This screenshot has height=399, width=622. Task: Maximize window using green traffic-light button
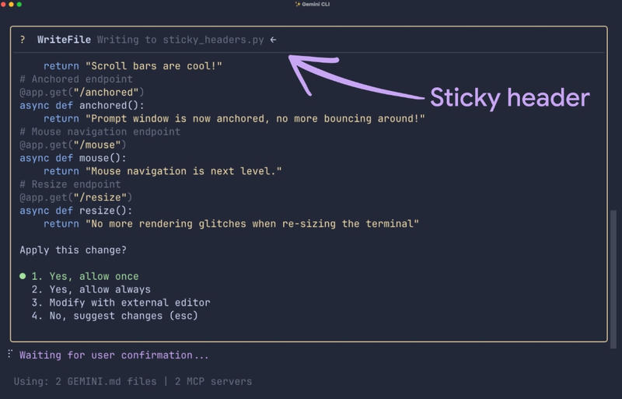19,5
